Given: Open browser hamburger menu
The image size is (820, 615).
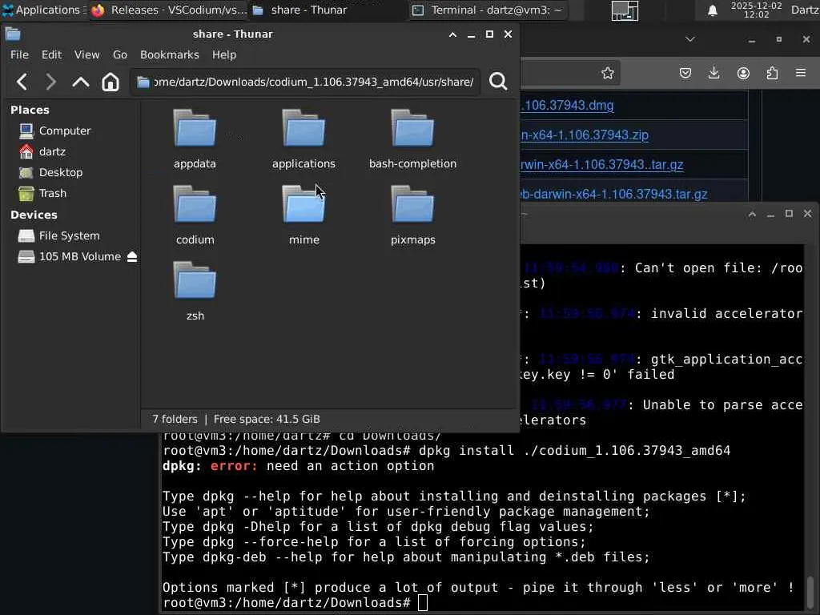Looking at the screenshot, I should [x=801, y=73].
